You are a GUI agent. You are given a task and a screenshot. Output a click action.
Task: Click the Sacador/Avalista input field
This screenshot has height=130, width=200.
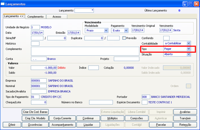tap(39, 91)
